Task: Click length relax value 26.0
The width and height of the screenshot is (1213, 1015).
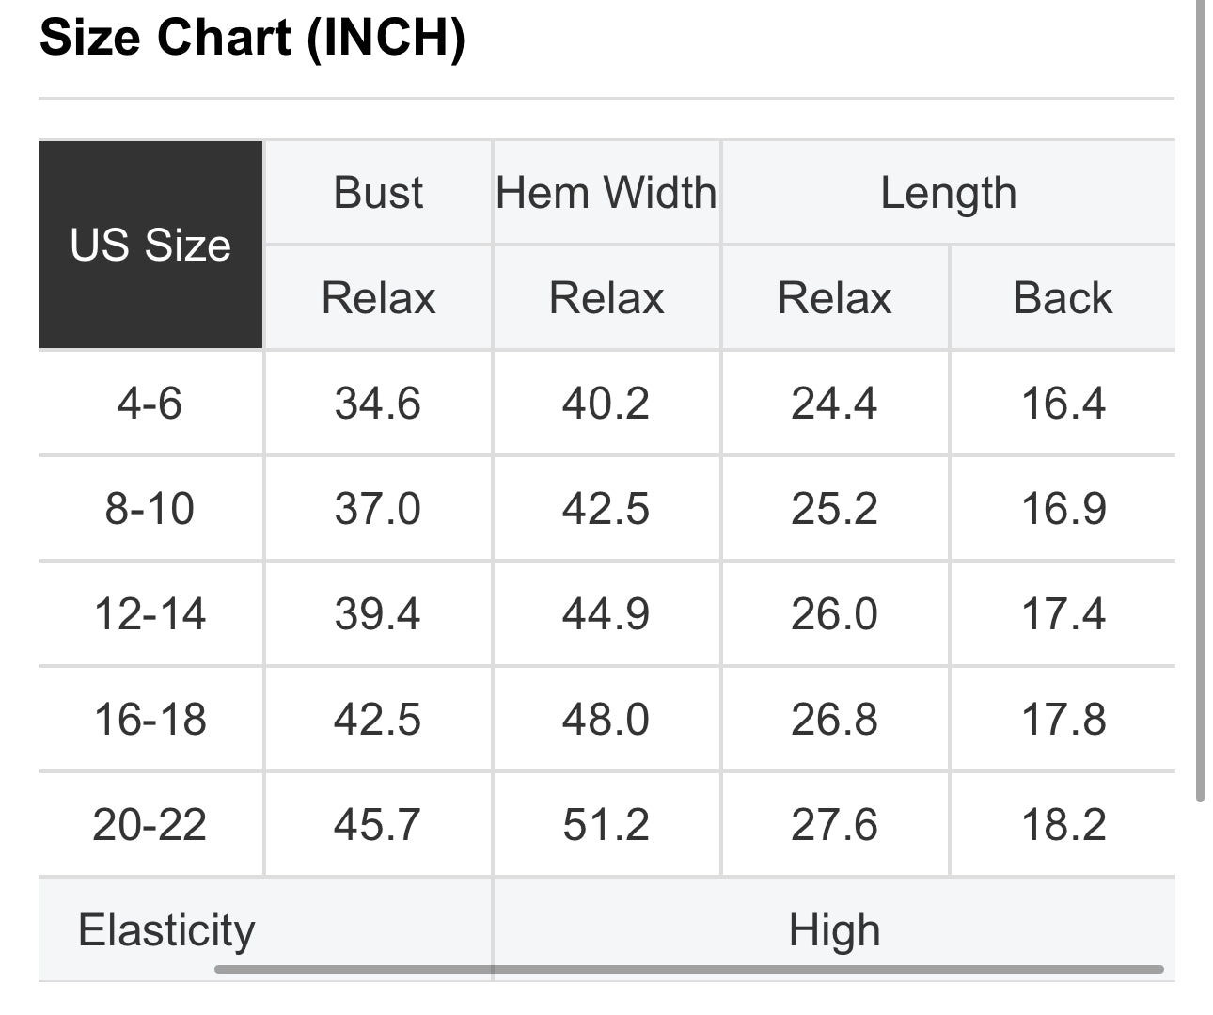Action: tap(835, 614)
